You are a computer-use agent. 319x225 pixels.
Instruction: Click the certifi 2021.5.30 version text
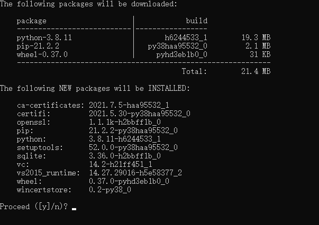click(140, 114)
